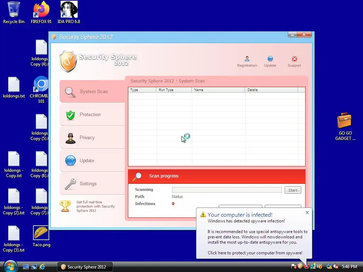Screen dimensions: 363x272
Task: Minimize the Security Sphere 2012 window
Action: (292, 34)
